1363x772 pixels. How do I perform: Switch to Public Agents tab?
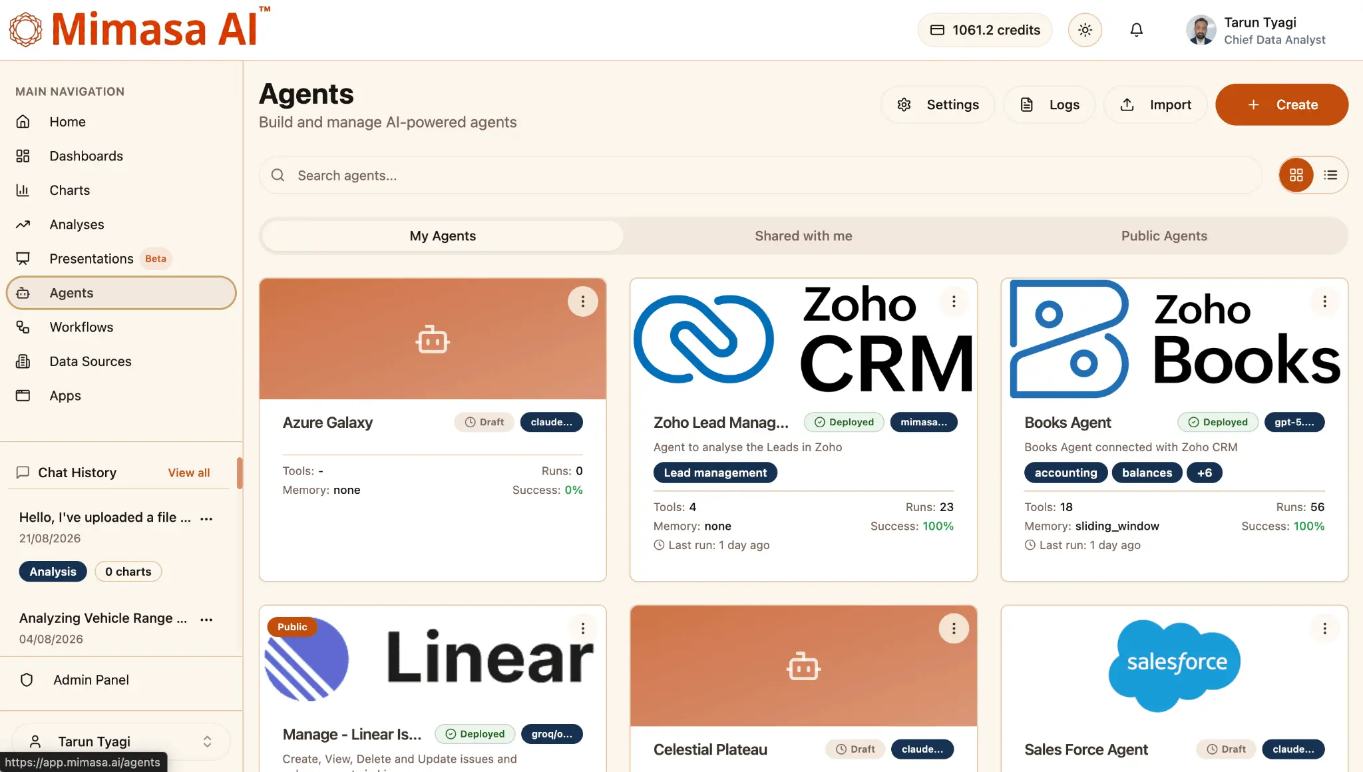tap(1164, 236)
